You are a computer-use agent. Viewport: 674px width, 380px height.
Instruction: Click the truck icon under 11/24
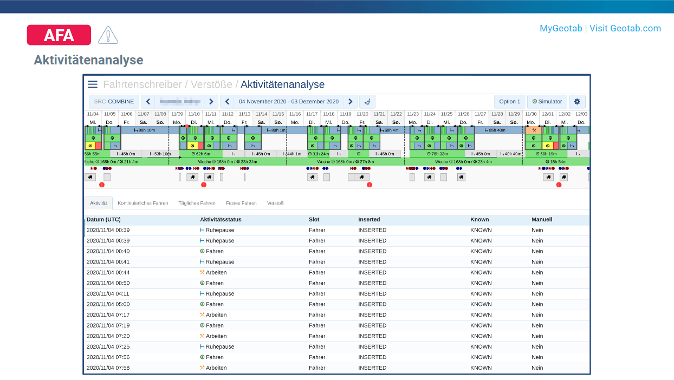(x=429, y=177)
